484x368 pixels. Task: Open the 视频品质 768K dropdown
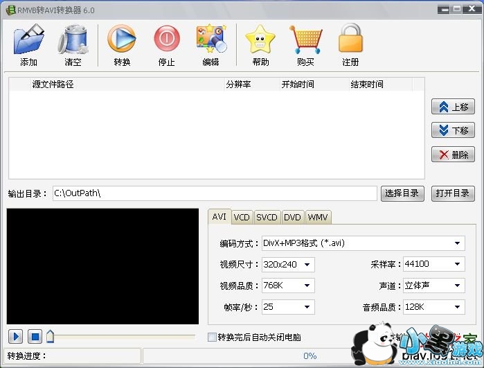tap(288, 286)
